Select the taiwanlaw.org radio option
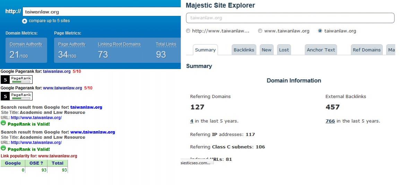Image resolution: width=407 pixels, height=185 pixels. pos(320,31)
